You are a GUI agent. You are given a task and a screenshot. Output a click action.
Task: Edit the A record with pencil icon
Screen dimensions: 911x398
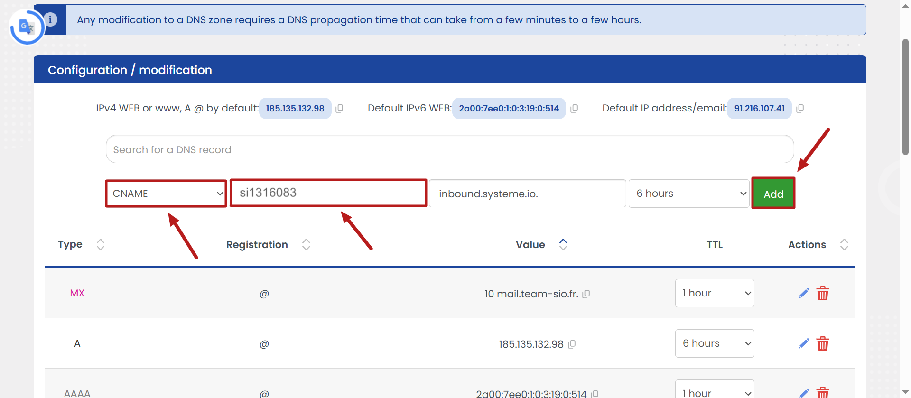coord(804,343)
